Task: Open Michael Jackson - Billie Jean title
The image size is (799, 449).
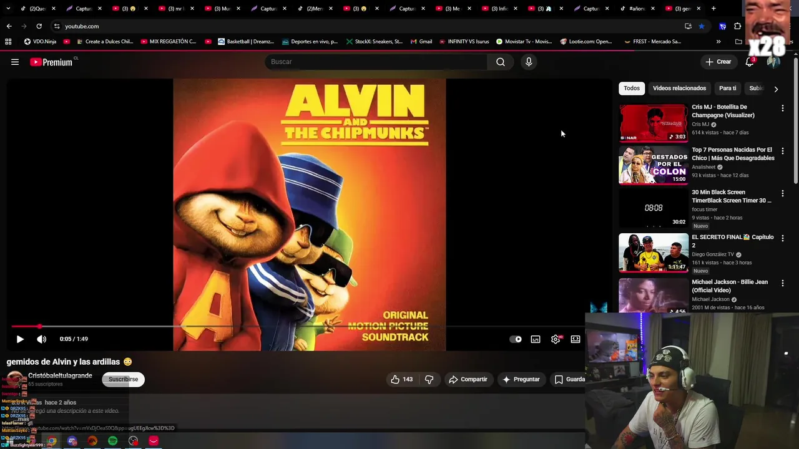Action: pyautogui.click(x=729, y=286)
